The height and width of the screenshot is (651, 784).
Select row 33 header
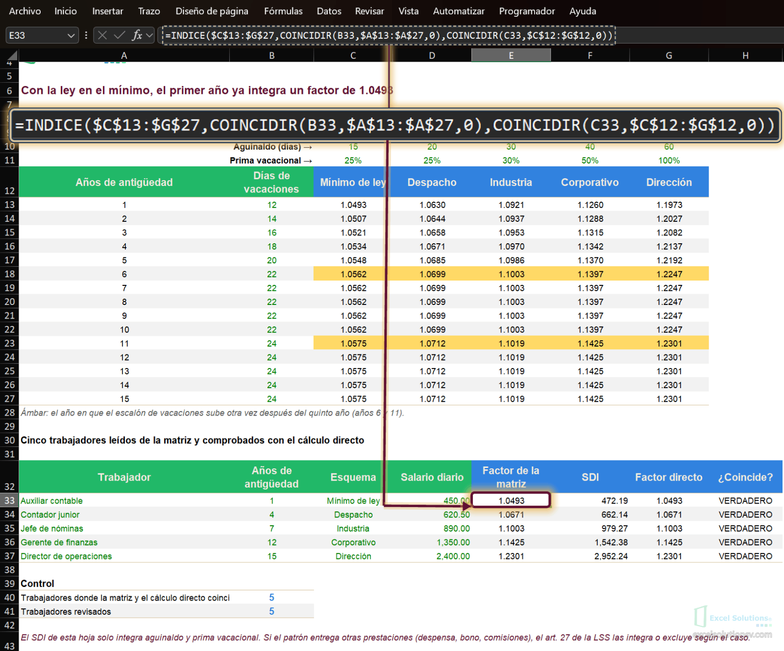pos(9,500)
